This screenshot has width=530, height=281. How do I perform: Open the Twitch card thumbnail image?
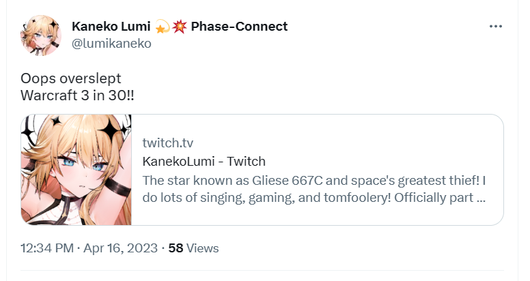pos(76,170)
